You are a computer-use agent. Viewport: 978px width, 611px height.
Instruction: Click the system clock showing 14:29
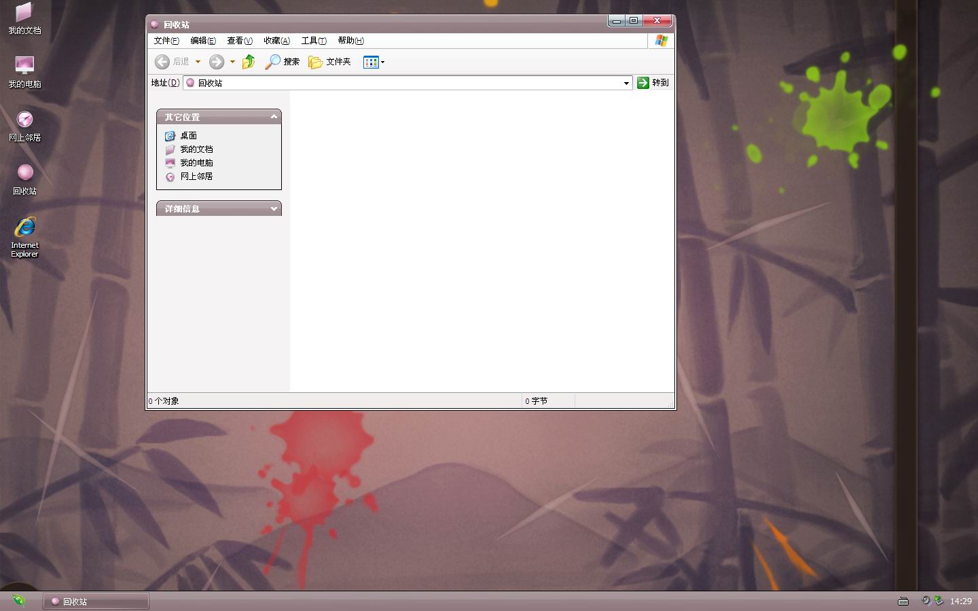(960, 601)
